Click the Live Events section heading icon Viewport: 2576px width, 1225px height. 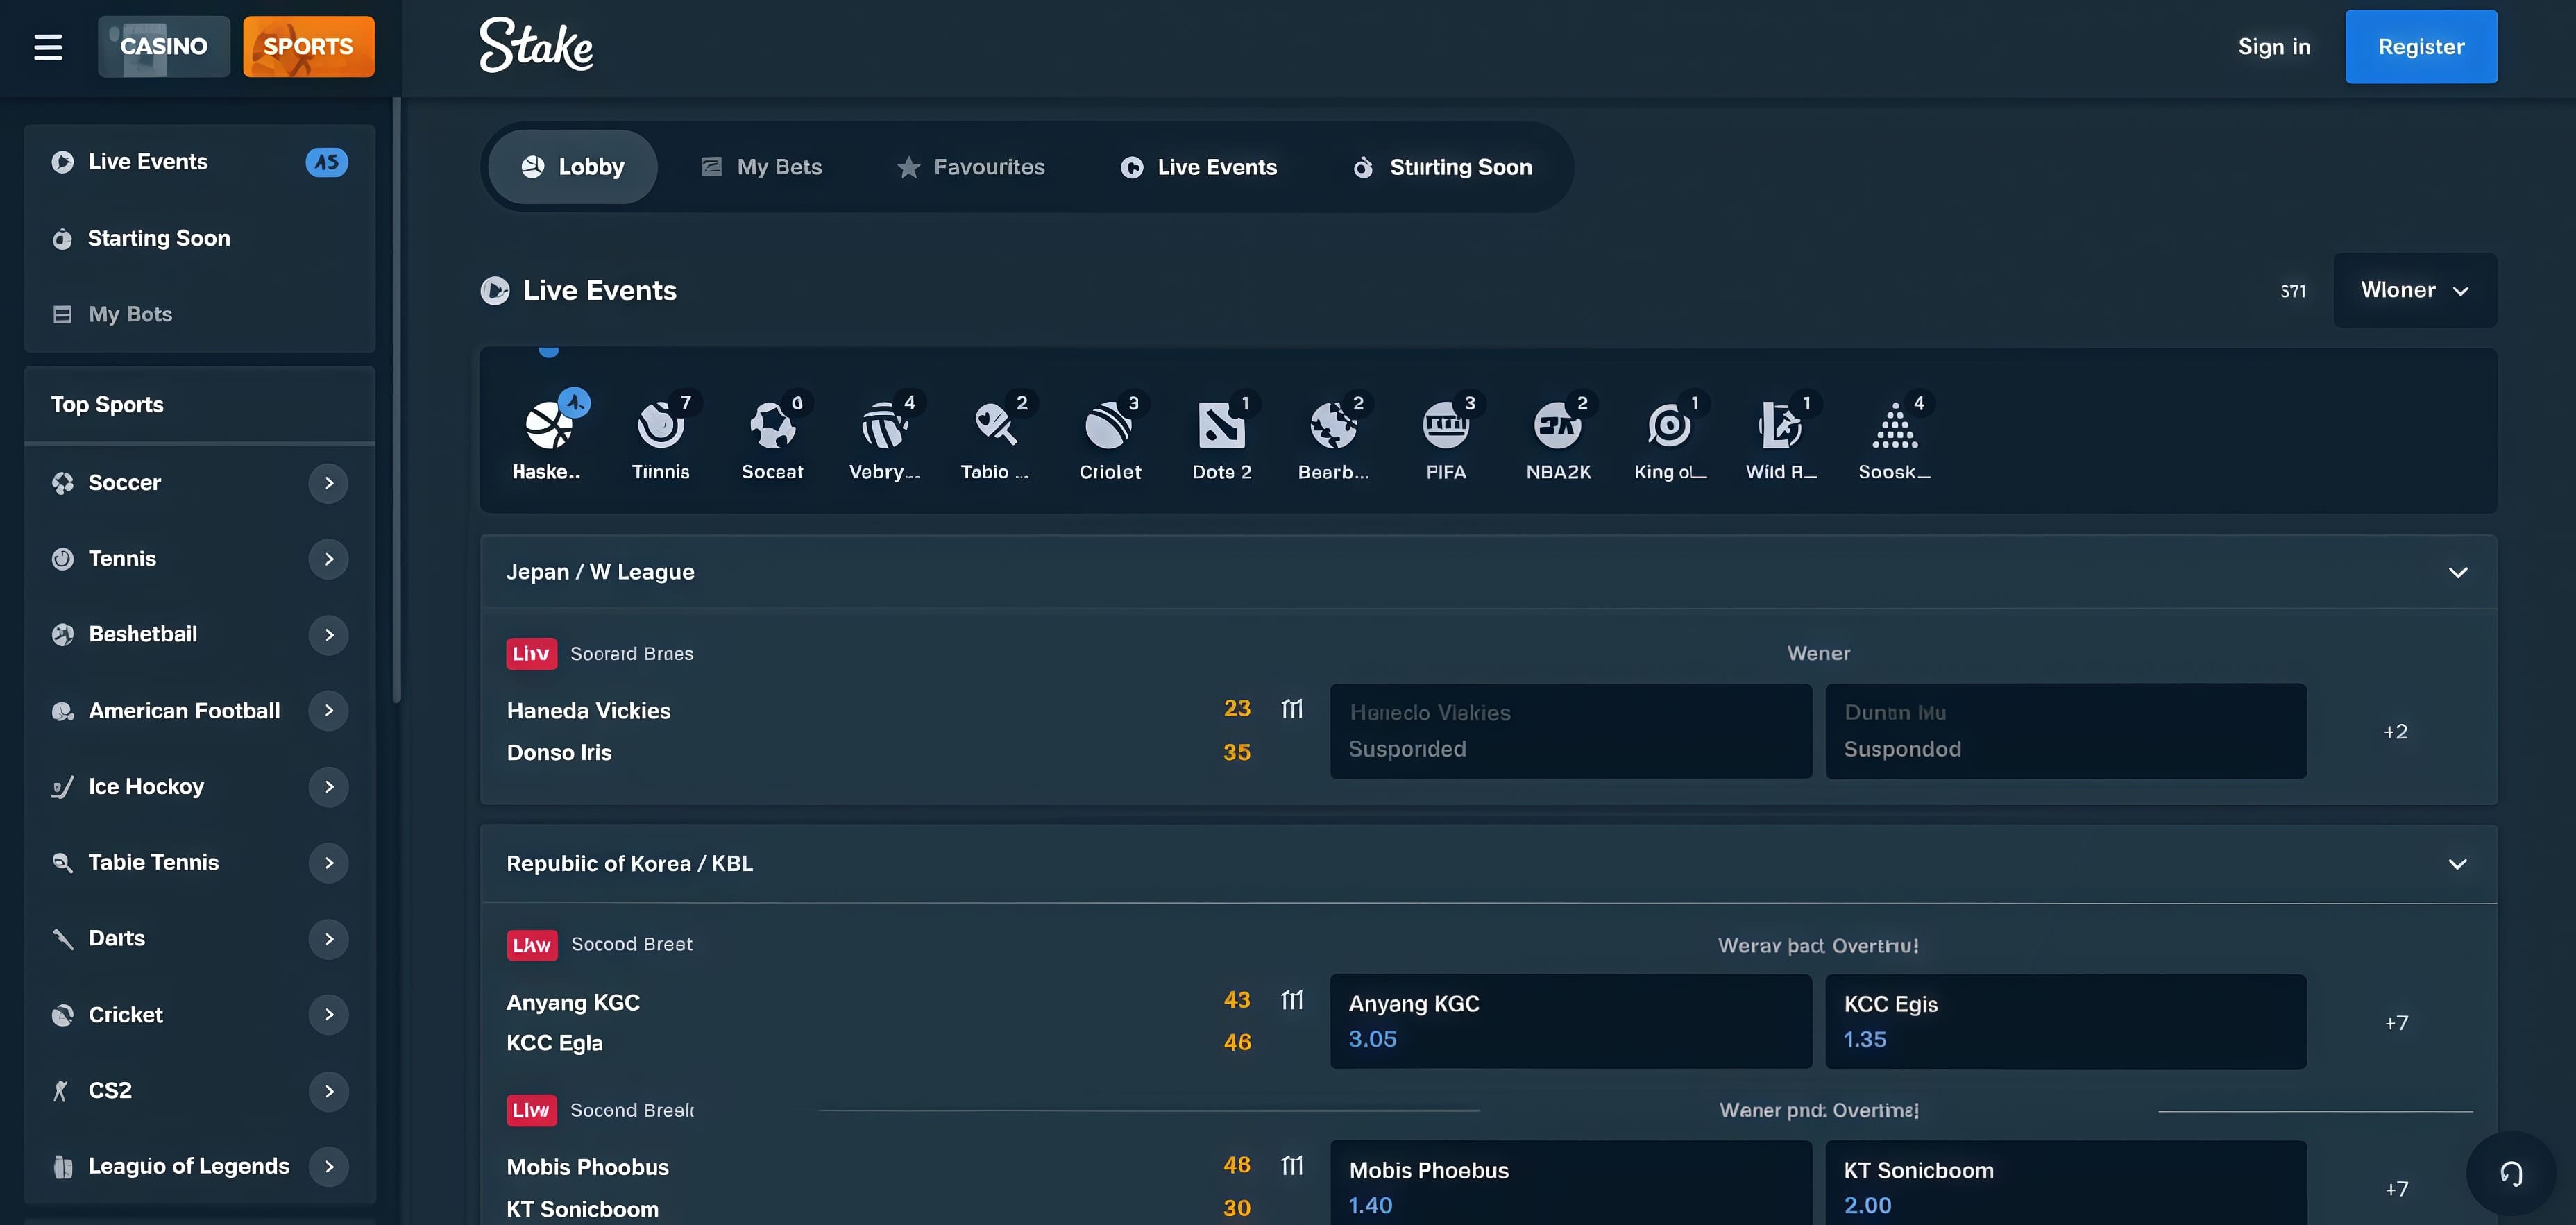[x=495, y=290]
